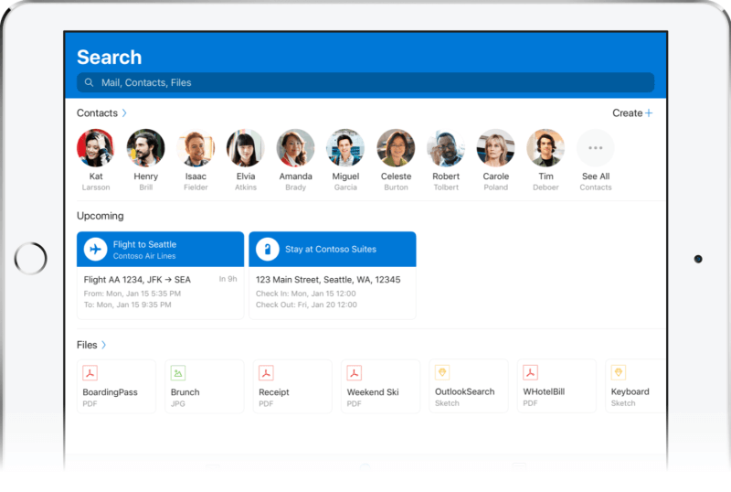
Task: Tap the iPad home button
Action: pos(31,258)
